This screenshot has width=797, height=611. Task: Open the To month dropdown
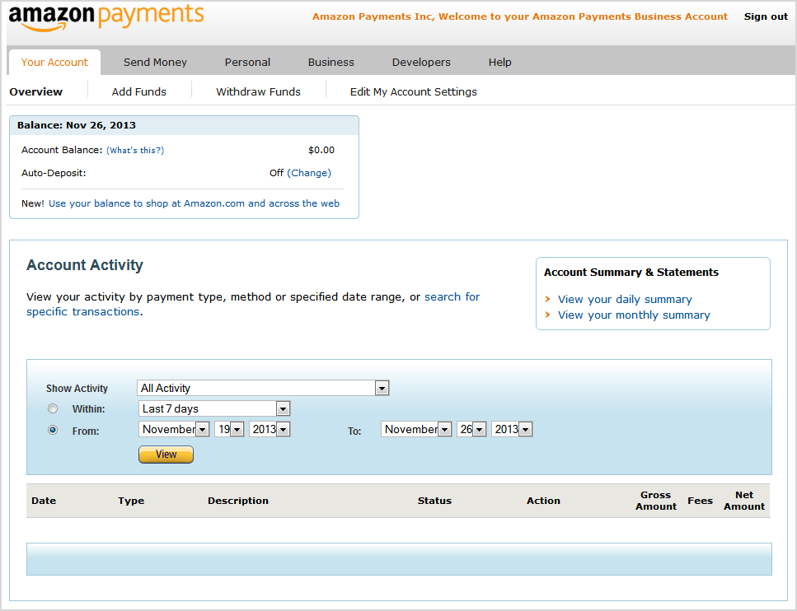pyautogui.click(x=416, y=429)
